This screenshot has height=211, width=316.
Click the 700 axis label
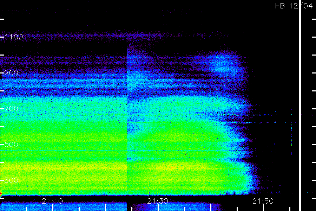point(11,109)
